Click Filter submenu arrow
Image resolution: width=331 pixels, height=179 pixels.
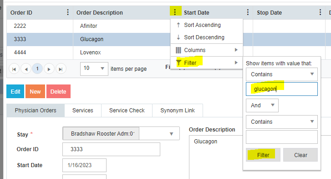[x=236, y=63]
